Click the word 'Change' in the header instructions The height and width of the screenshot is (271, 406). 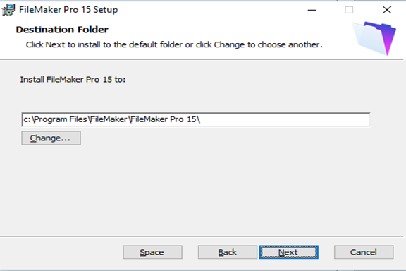[229, 44]
